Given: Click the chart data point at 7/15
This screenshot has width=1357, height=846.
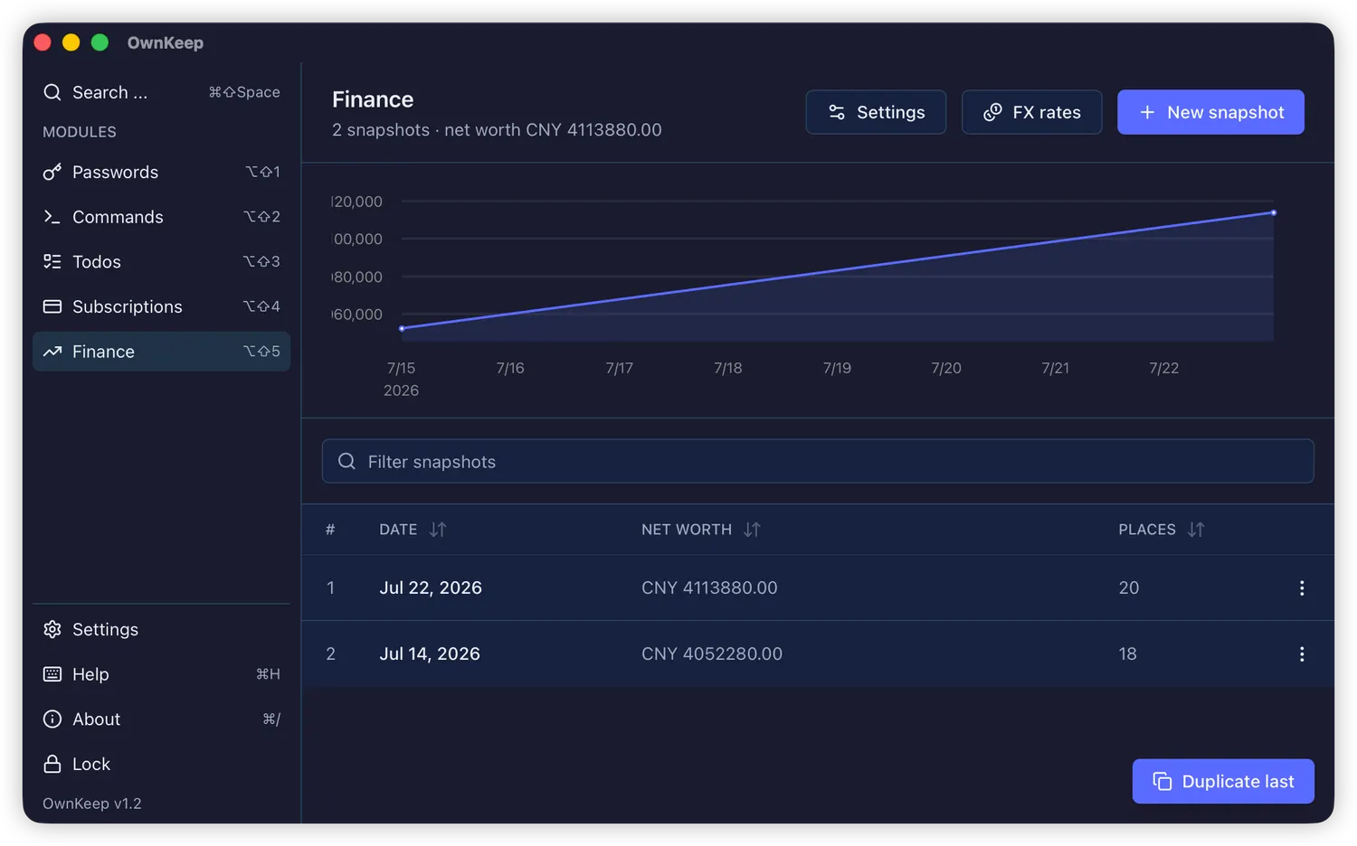Looking at the screenshot, I should click(x=402, y=328).
